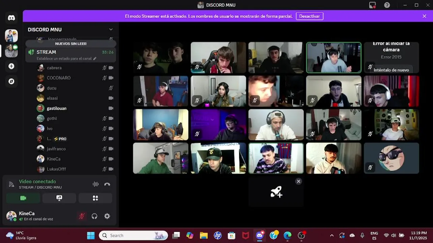433x243 pixels.
Task: Click Desactivar to disable Streamer mode
Action: pos(310,16)
